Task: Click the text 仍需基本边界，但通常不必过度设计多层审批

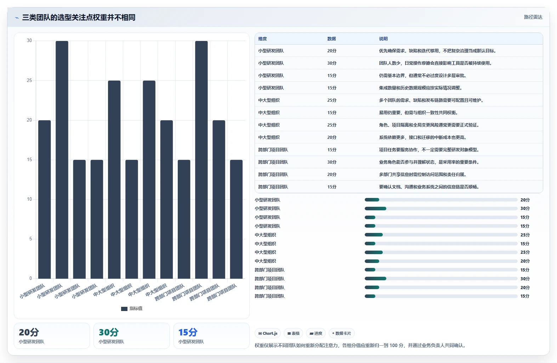Action: (x=421, y=76)
